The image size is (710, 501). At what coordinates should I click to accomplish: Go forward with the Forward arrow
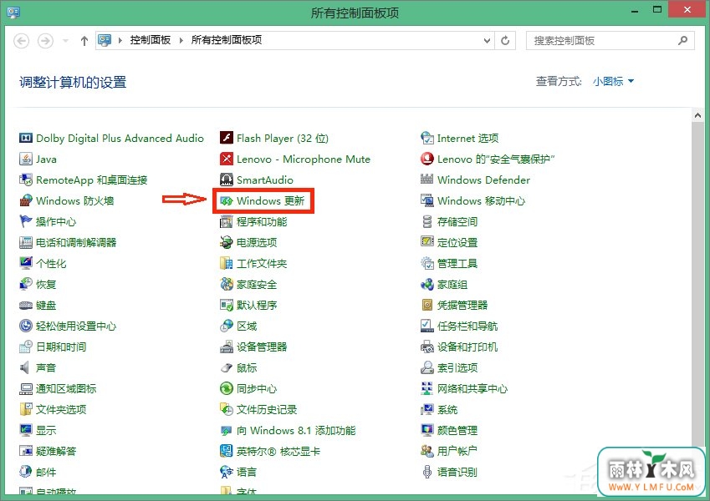pyautogui.click(x=45, y=41)
